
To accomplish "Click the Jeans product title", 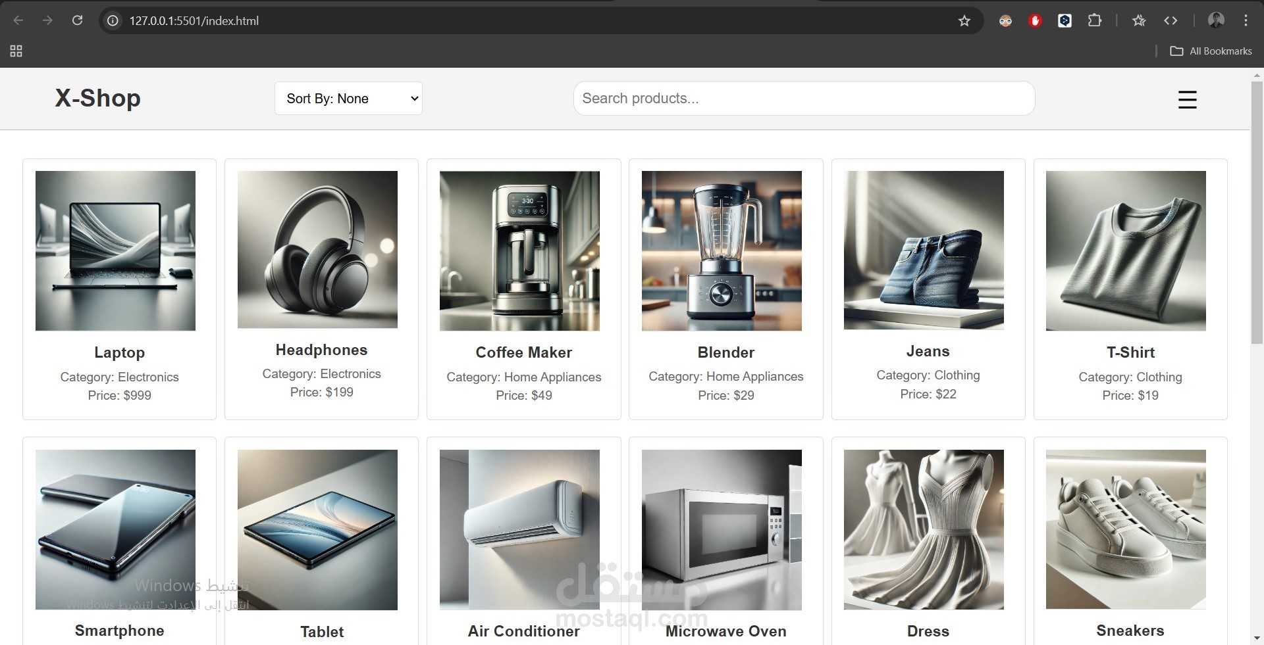I will pyautogui.click(x=928, y=351).
